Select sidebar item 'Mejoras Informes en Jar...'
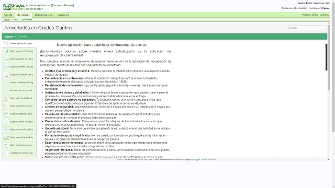This screenshot has height=188, width=335. (x=19, y=67)
